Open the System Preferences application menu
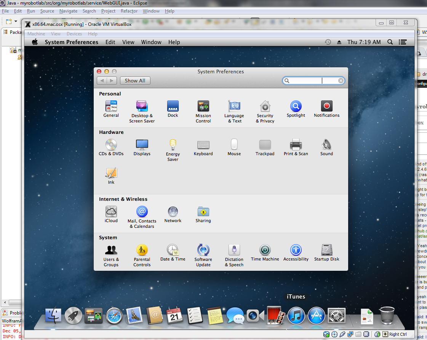This screenshot has width=427, height=340. [x=72, y=42]
